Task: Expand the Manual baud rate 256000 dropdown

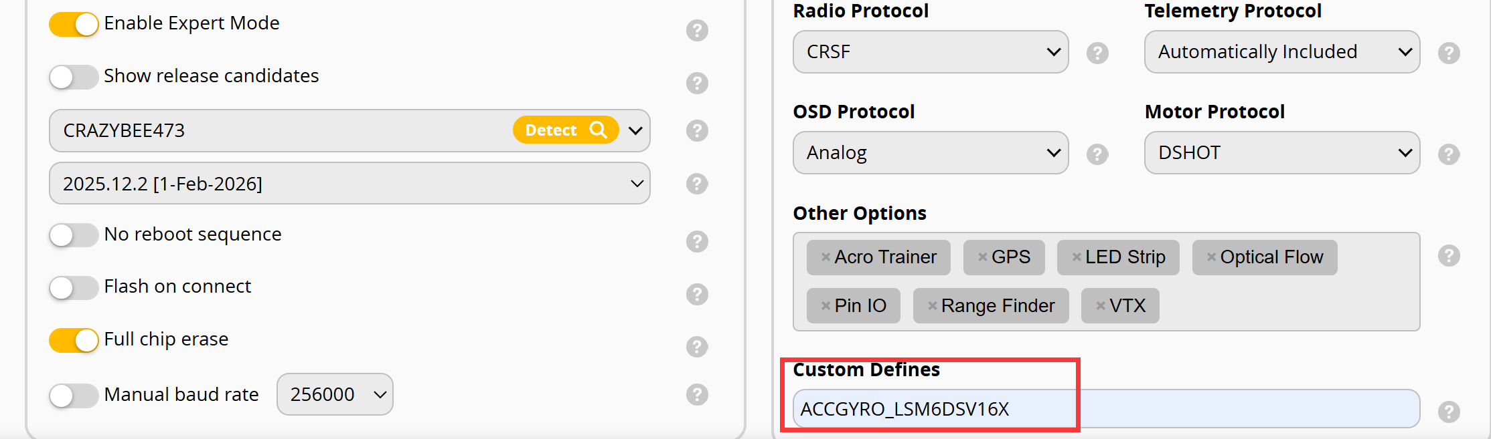Action: point(335,394)
